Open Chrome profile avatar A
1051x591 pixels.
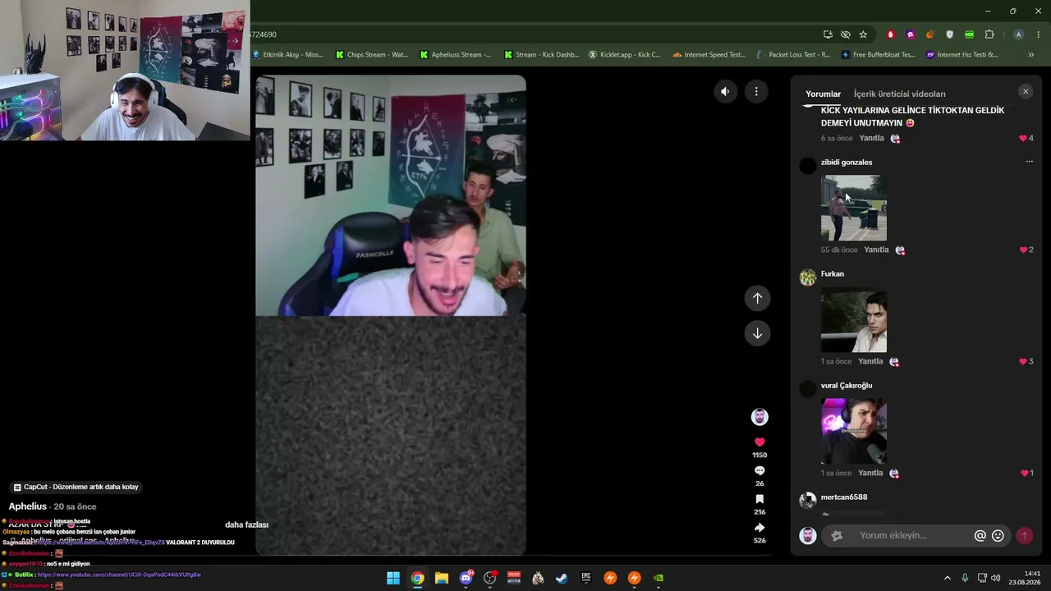click(x=1018, y=34)
